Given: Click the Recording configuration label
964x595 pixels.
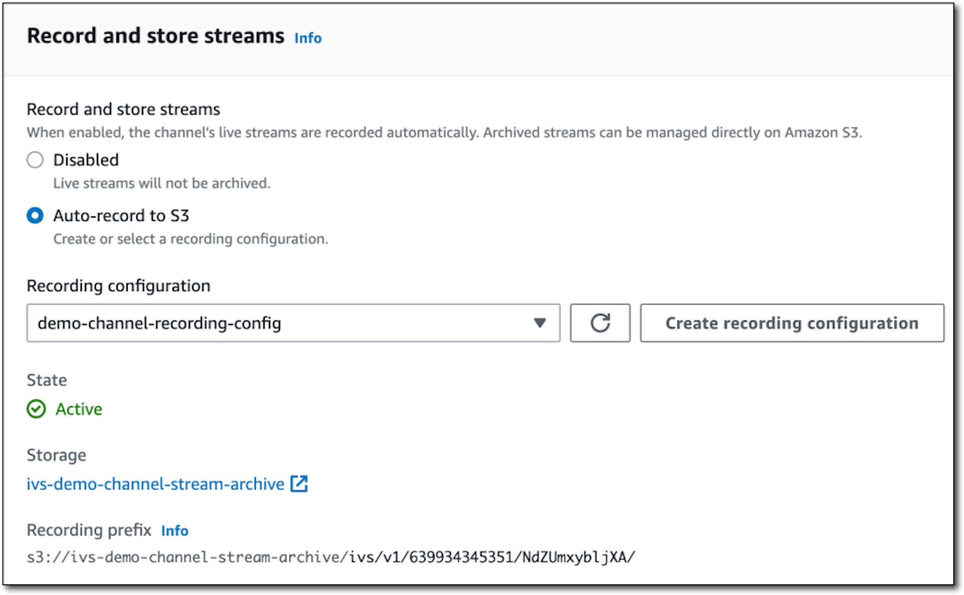Looking at the screenshot, I should coord(118,286).
